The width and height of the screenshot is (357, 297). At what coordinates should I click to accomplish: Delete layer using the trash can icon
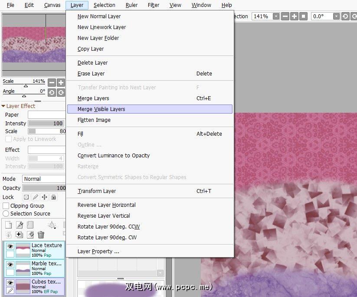41,235
